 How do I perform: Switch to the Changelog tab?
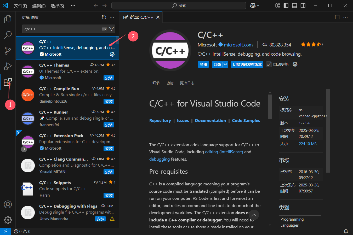(x=187, y=83)
